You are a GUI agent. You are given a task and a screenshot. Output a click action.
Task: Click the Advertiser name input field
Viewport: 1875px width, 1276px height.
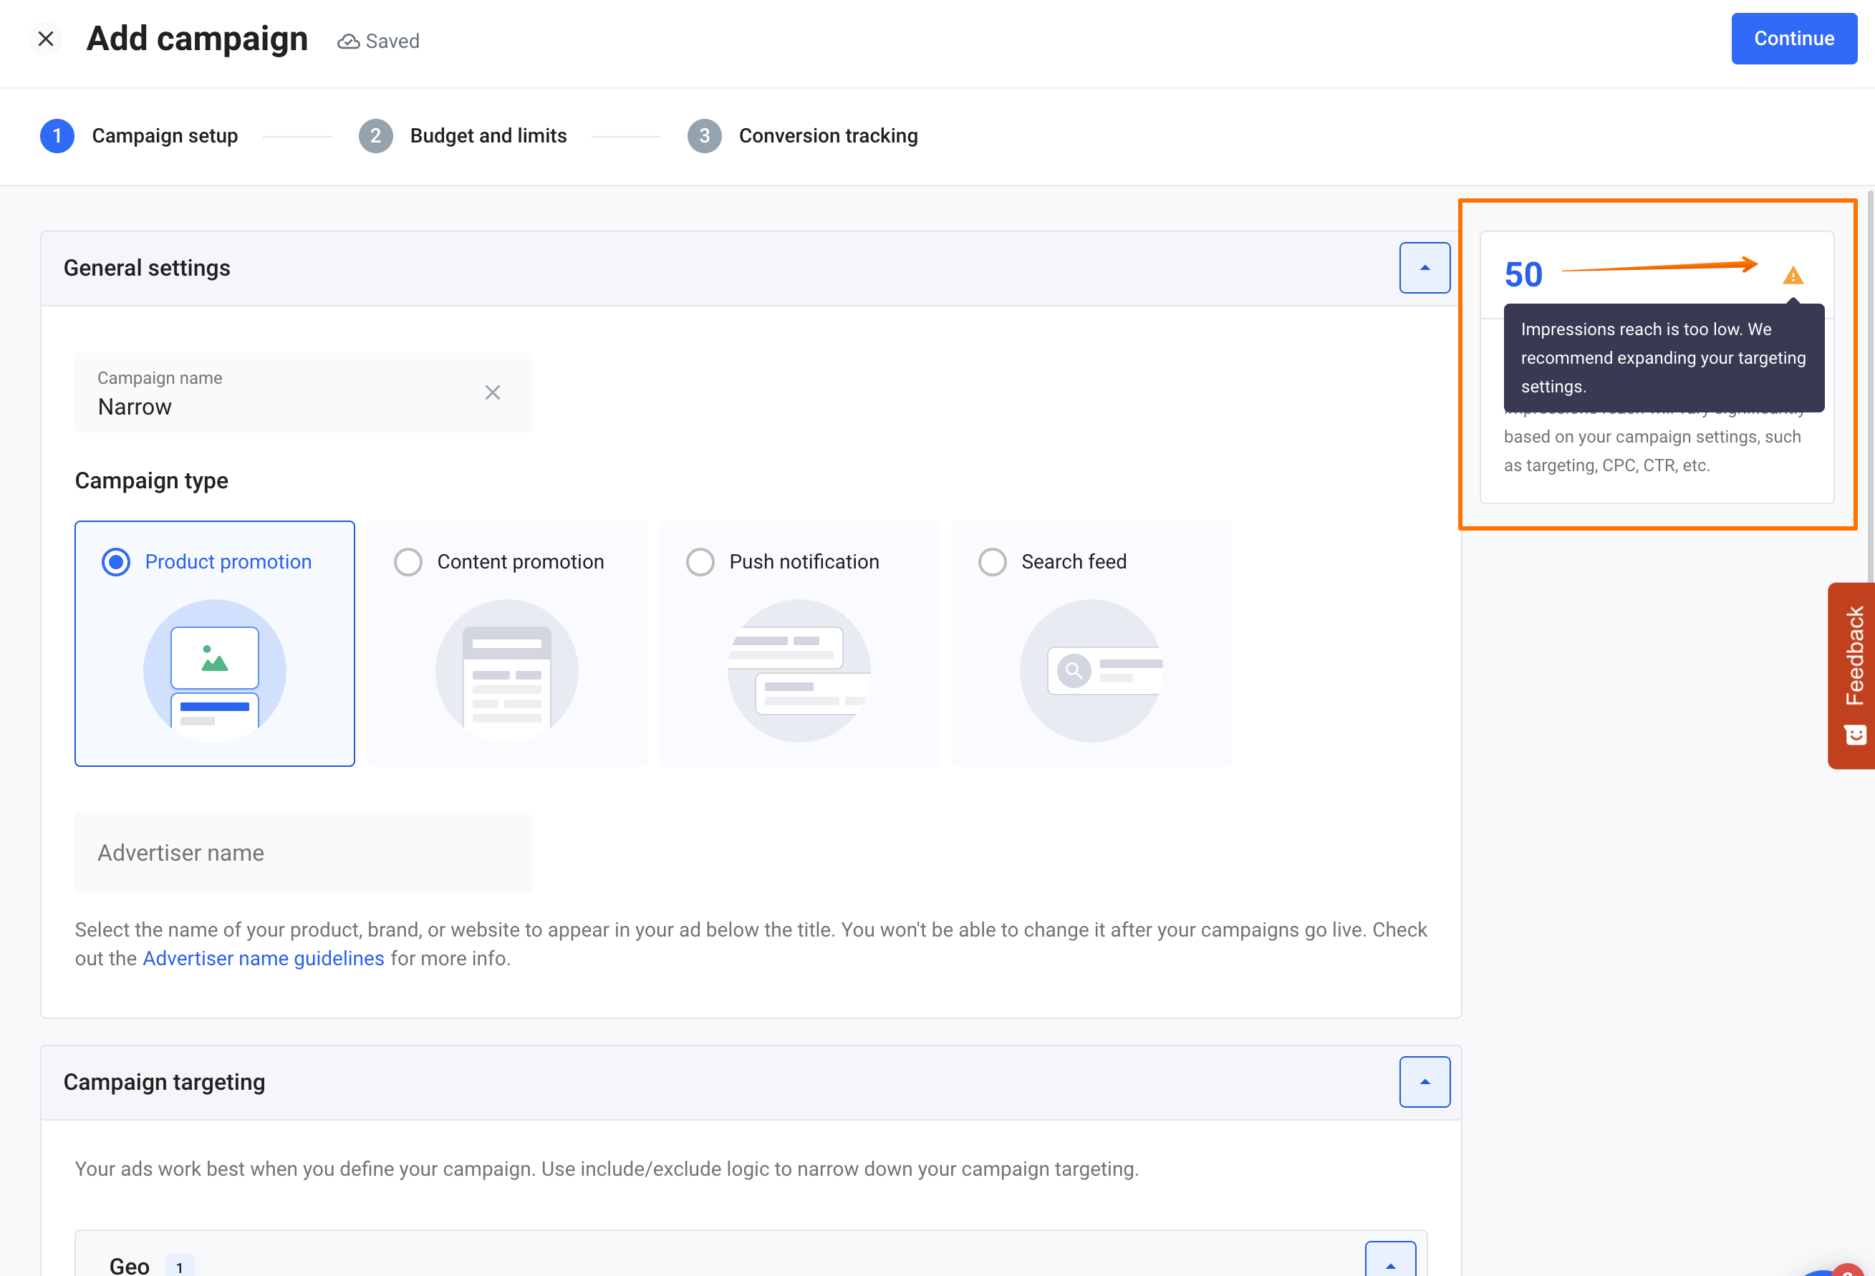coord(304,853)
